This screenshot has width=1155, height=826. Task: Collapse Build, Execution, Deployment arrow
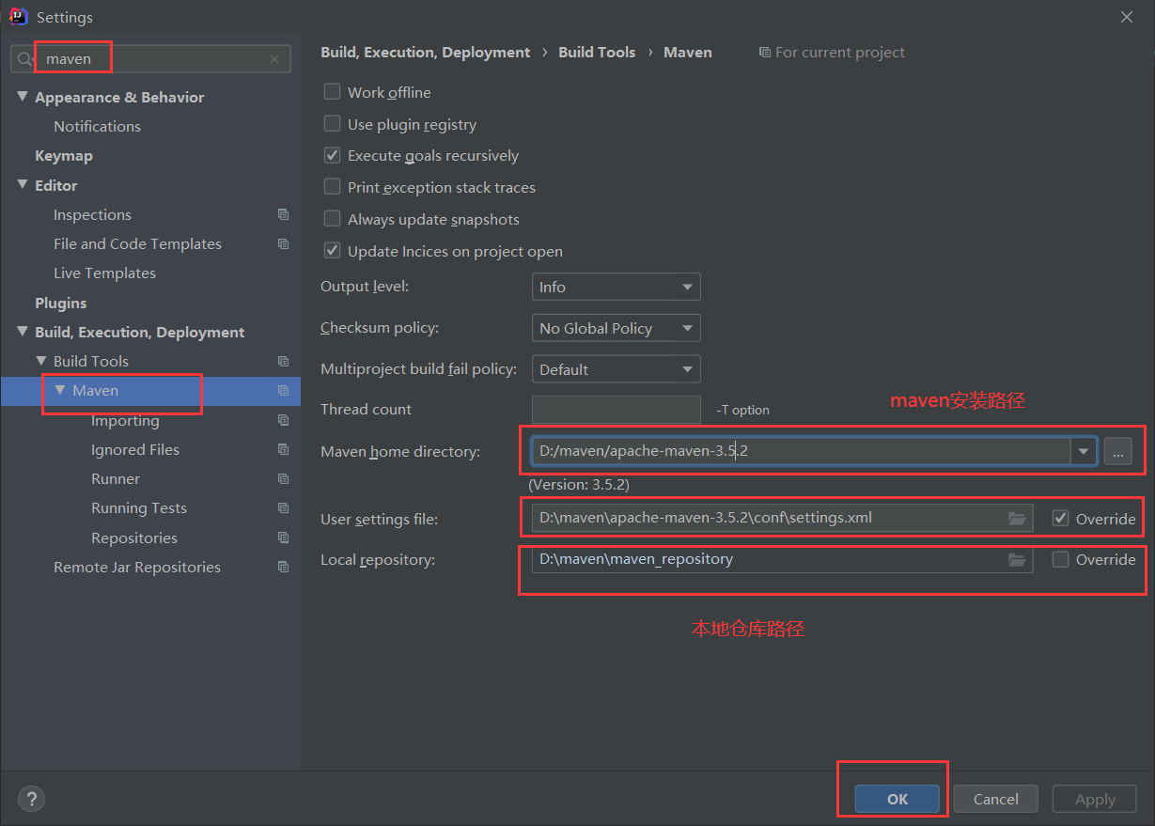click(23, 332)
